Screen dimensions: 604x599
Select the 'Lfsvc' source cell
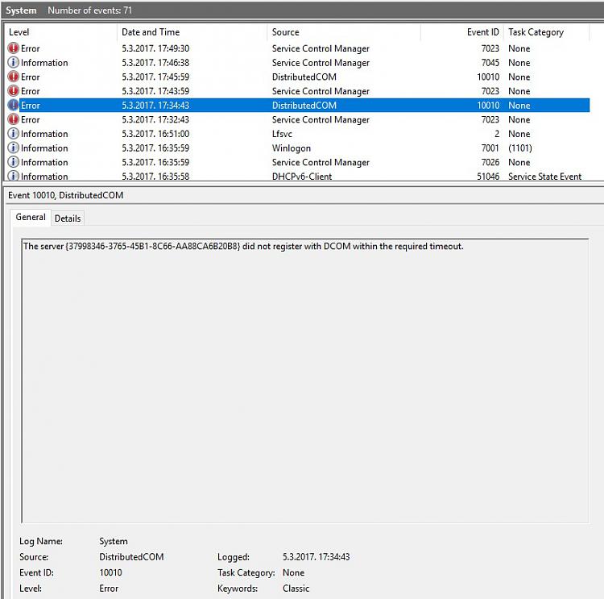point(282,134)
